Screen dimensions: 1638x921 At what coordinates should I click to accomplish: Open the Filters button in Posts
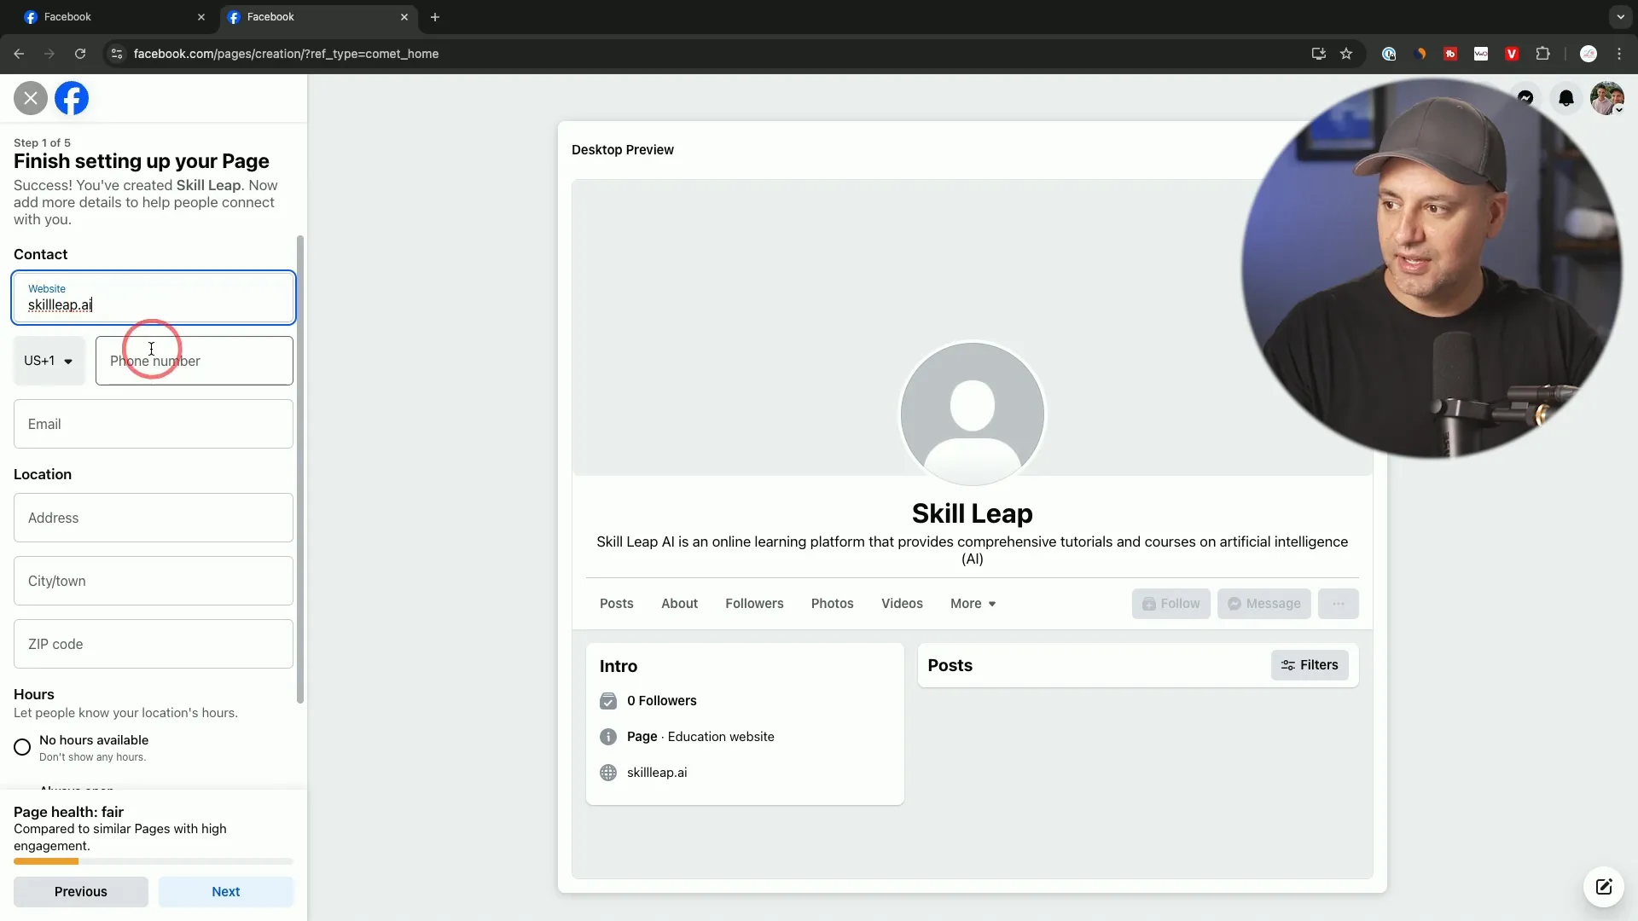tap(1310, 665)
